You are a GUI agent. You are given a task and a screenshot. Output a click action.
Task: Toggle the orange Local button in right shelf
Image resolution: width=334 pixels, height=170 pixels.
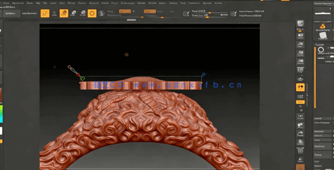pyautogui.click(x=301, y=87)
